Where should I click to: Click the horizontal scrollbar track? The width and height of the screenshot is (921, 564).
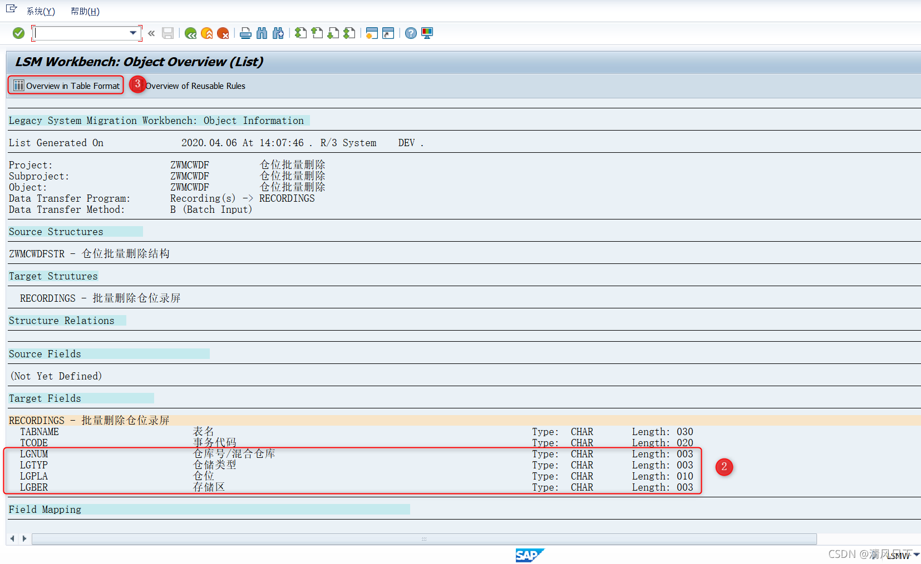point(424,538)
